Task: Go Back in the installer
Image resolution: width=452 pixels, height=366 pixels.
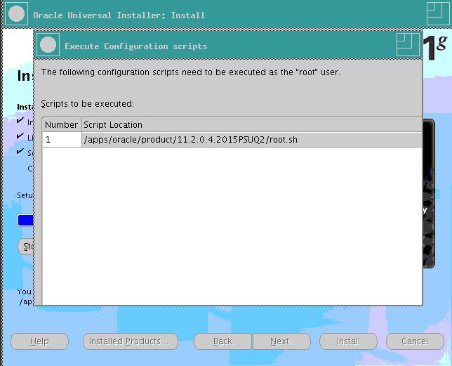Action: point(222,341)
